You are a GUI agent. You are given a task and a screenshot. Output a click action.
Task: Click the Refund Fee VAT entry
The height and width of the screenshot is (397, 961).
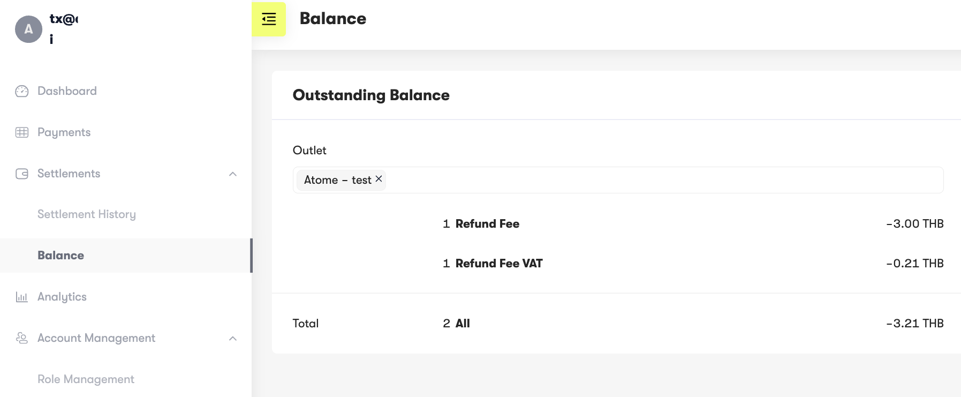(498, 263)
